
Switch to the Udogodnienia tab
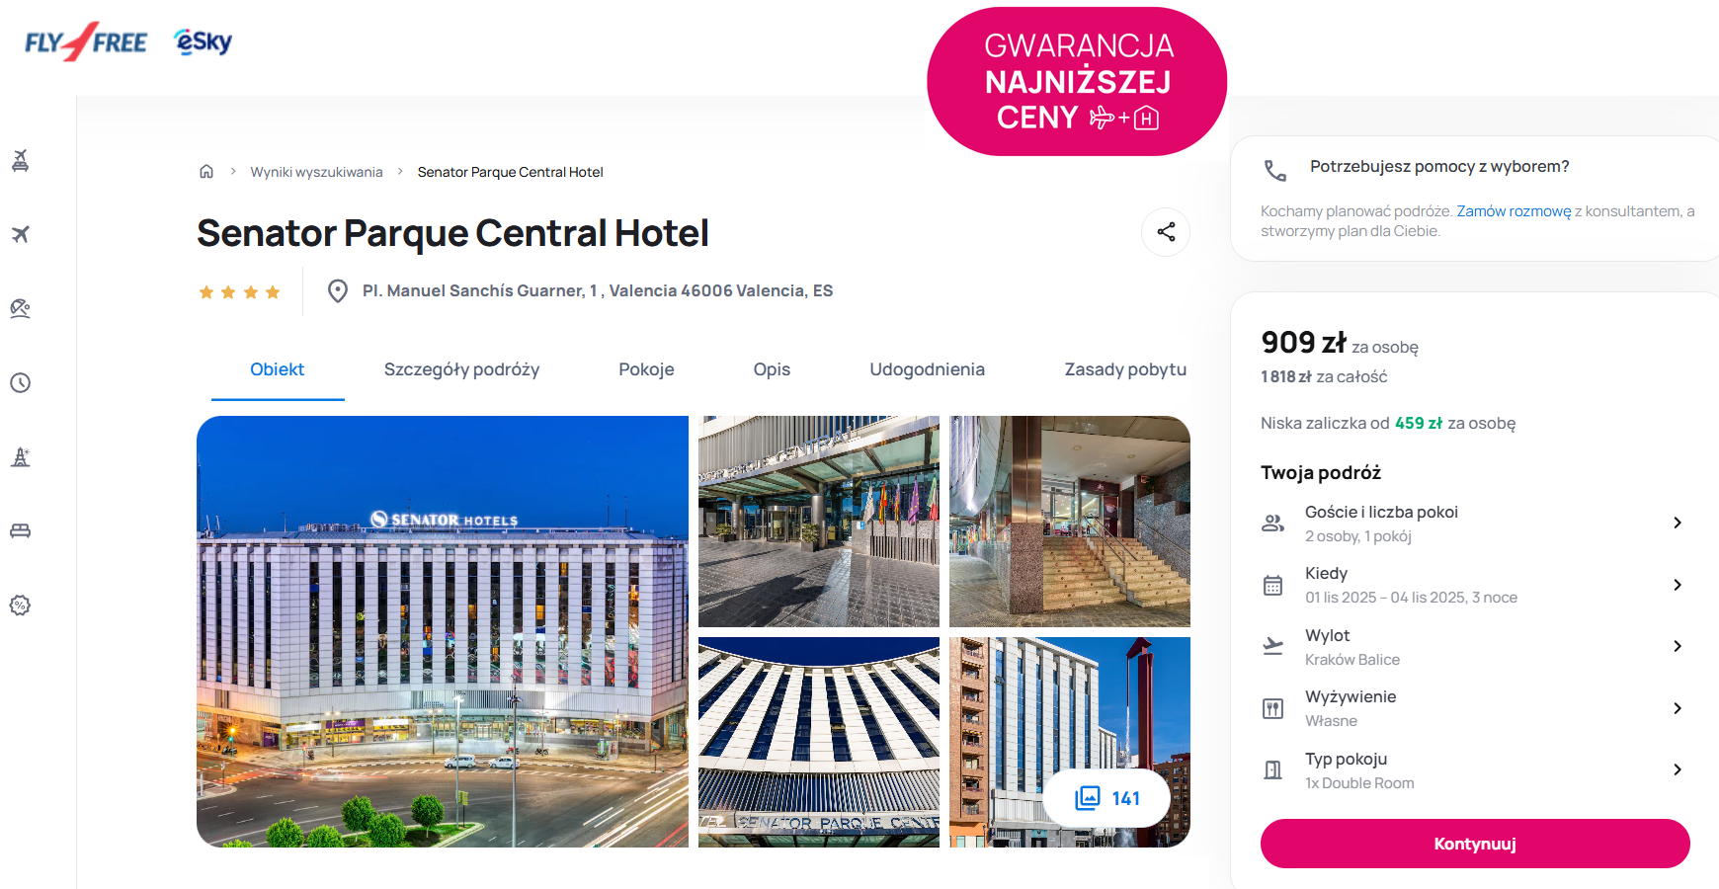point(927,369)
